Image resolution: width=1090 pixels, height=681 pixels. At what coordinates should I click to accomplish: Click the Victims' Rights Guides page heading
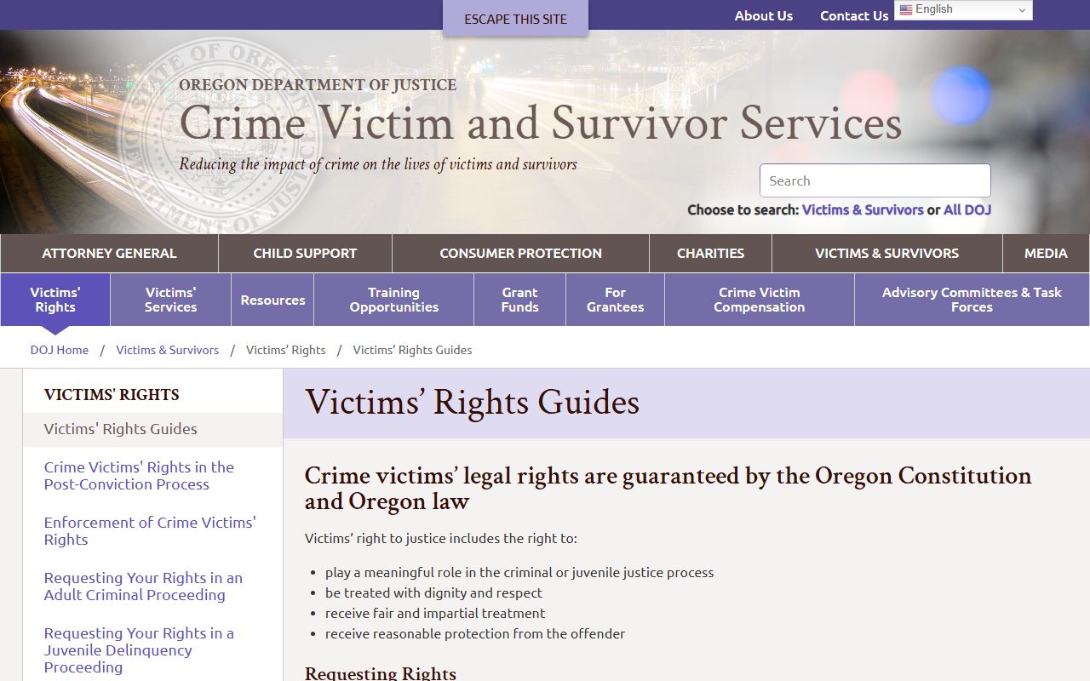(x=473, y=403)
